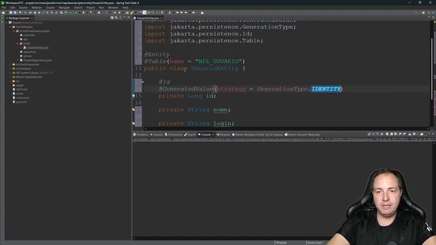Select the controller package
The height and width of the screenshot is (245, 436).
click(29, 35)
